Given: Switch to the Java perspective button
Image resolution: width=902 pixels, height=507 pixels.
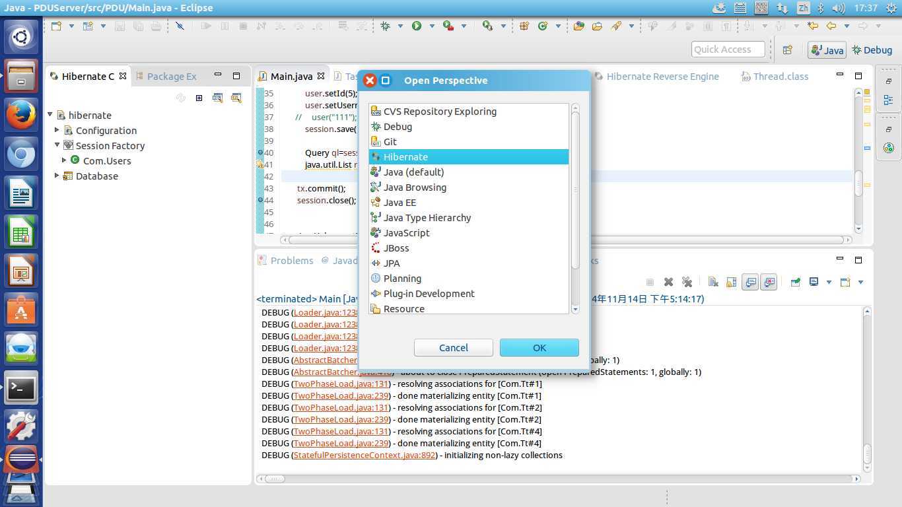Looking at the screenshot, I should click(x=827, y=50).
